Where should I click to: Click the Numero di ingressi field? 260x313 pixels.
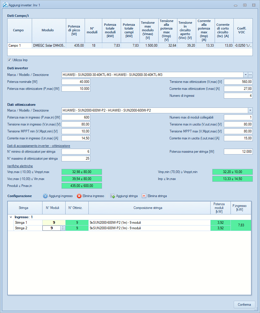point(238,96)
